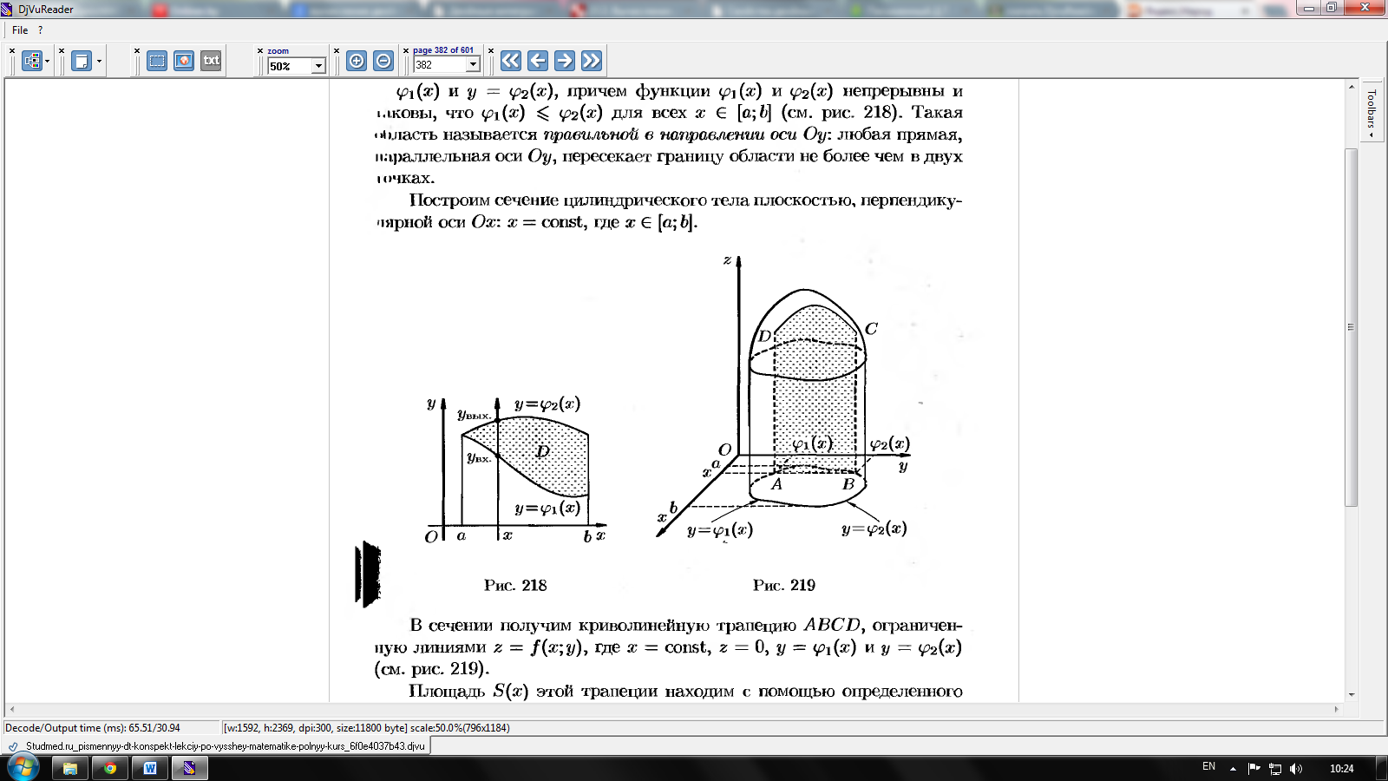Click the image snapshot tool icon
This screenshot has width=1388, height=781.
pos(184,61)
